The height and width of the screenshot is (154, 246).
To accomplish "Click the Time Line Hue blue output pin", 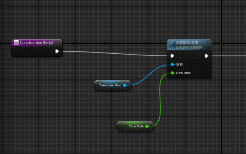I will coord(124,85).
